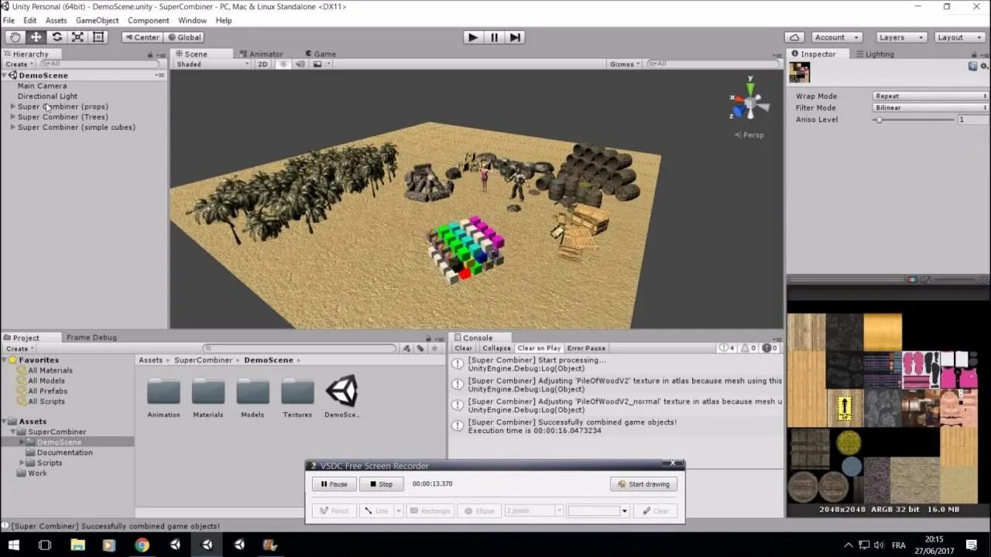The image size is (991, 557).
Task: Toggle scene audio speaker icon
Action: 300,64
